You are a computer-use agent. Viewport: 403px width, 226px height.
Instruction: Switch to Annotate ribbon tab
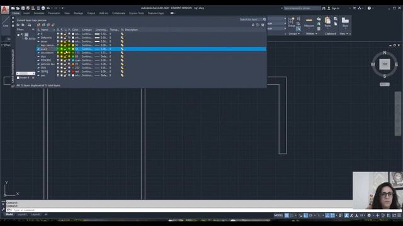(39, 13)
